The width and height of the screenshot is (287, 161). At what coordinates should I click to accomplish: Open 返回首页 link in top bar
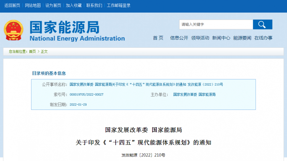pos(12,5)
